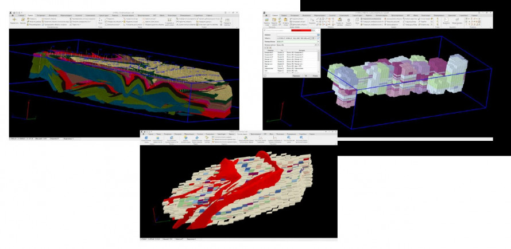511x249 pixels.
Task: Open the active Правка tab in surfaces window
Action: click(x=30, y=15)
